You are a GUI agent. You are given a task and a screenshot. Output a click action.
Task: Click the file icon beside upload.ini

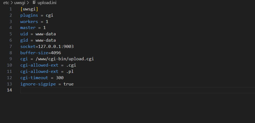point(34,3)
